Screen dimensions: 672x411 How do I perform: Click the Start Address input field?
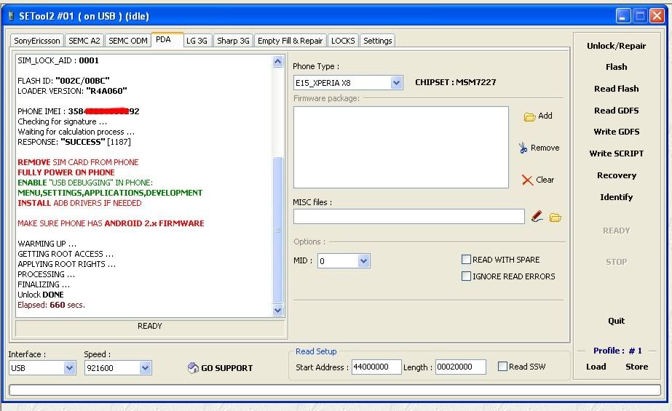click(376, 367)
